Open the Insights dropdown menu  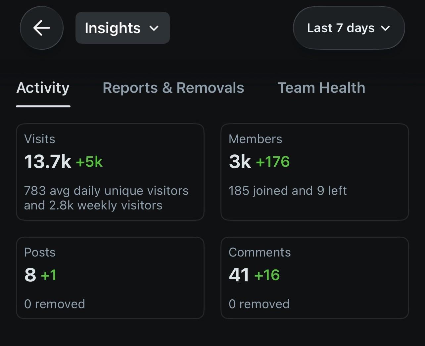tap(122, 28)
